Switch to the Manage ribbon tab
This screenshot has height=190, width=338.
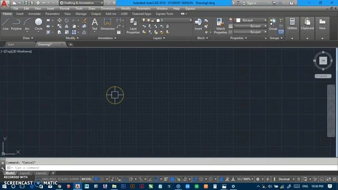point(81,14)
